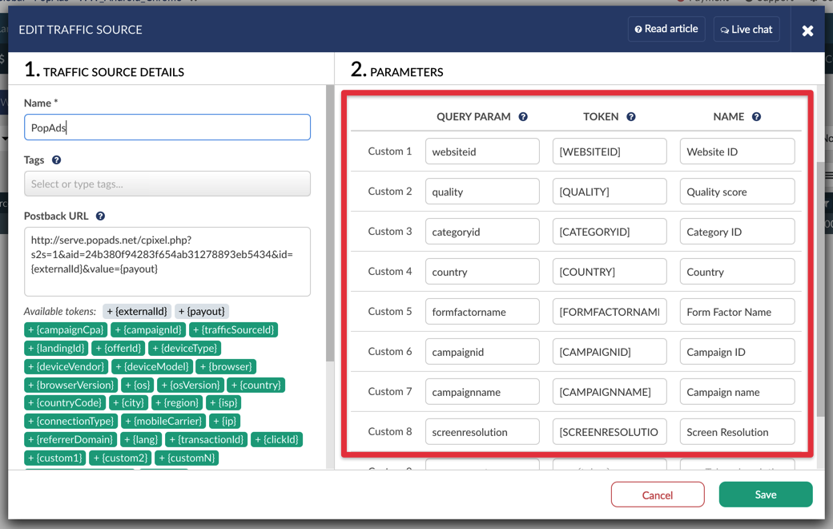Close the Edit Traffic Source dialog
This screenshot has height=529, width=833.
click(807, 30)
